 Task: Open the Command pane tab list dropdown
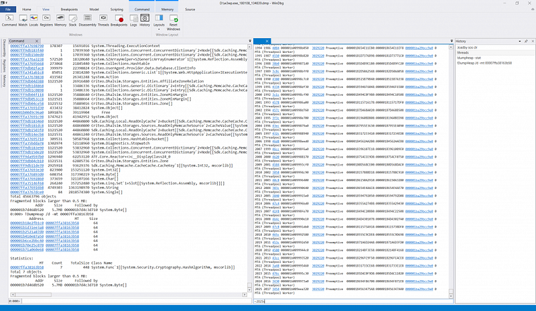point(250,41)
